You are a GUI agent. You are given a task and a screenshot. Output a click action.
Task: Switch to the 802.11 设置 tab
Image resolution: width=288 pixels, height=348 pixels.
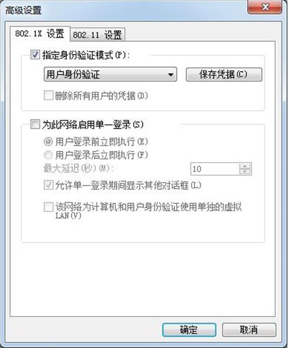click(98, 35)
